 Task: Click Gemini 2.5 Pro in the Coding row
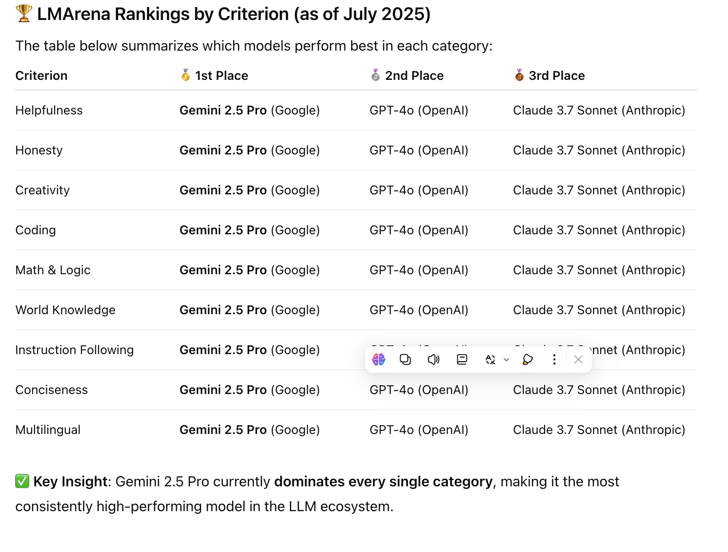click(223, 230)
